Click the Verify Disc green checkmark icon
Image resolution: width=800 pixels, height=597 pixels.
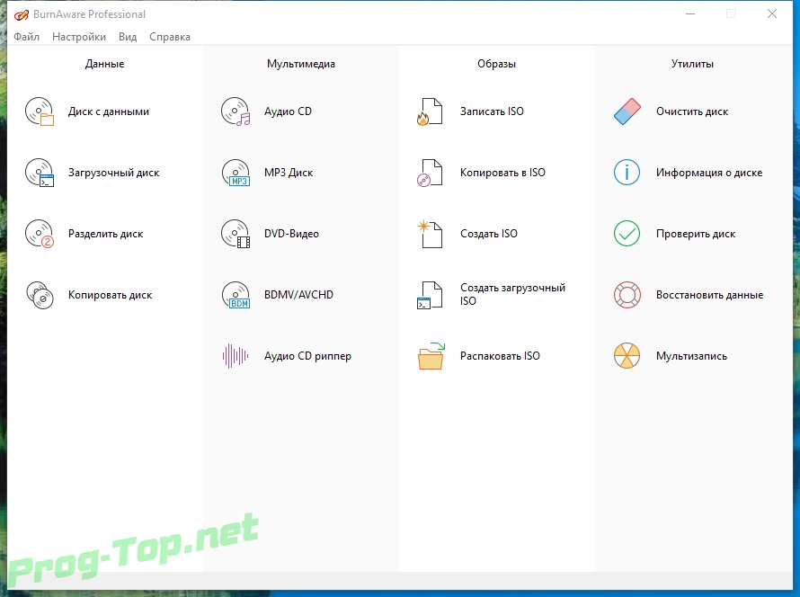(x=627, y=234)
